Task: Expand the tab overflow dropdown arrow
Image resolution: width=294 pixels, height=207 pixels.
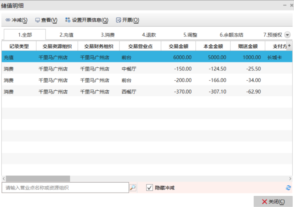Action: coord(287,35)
